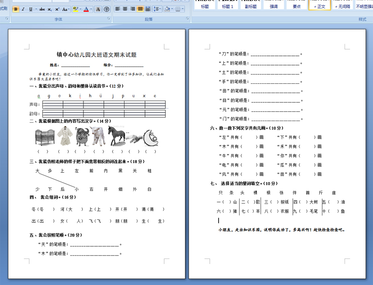Image resolution: width=373 pixels, height=285 pixels.
Task: Apply paragraph borders
Action: tap(178, 9)
